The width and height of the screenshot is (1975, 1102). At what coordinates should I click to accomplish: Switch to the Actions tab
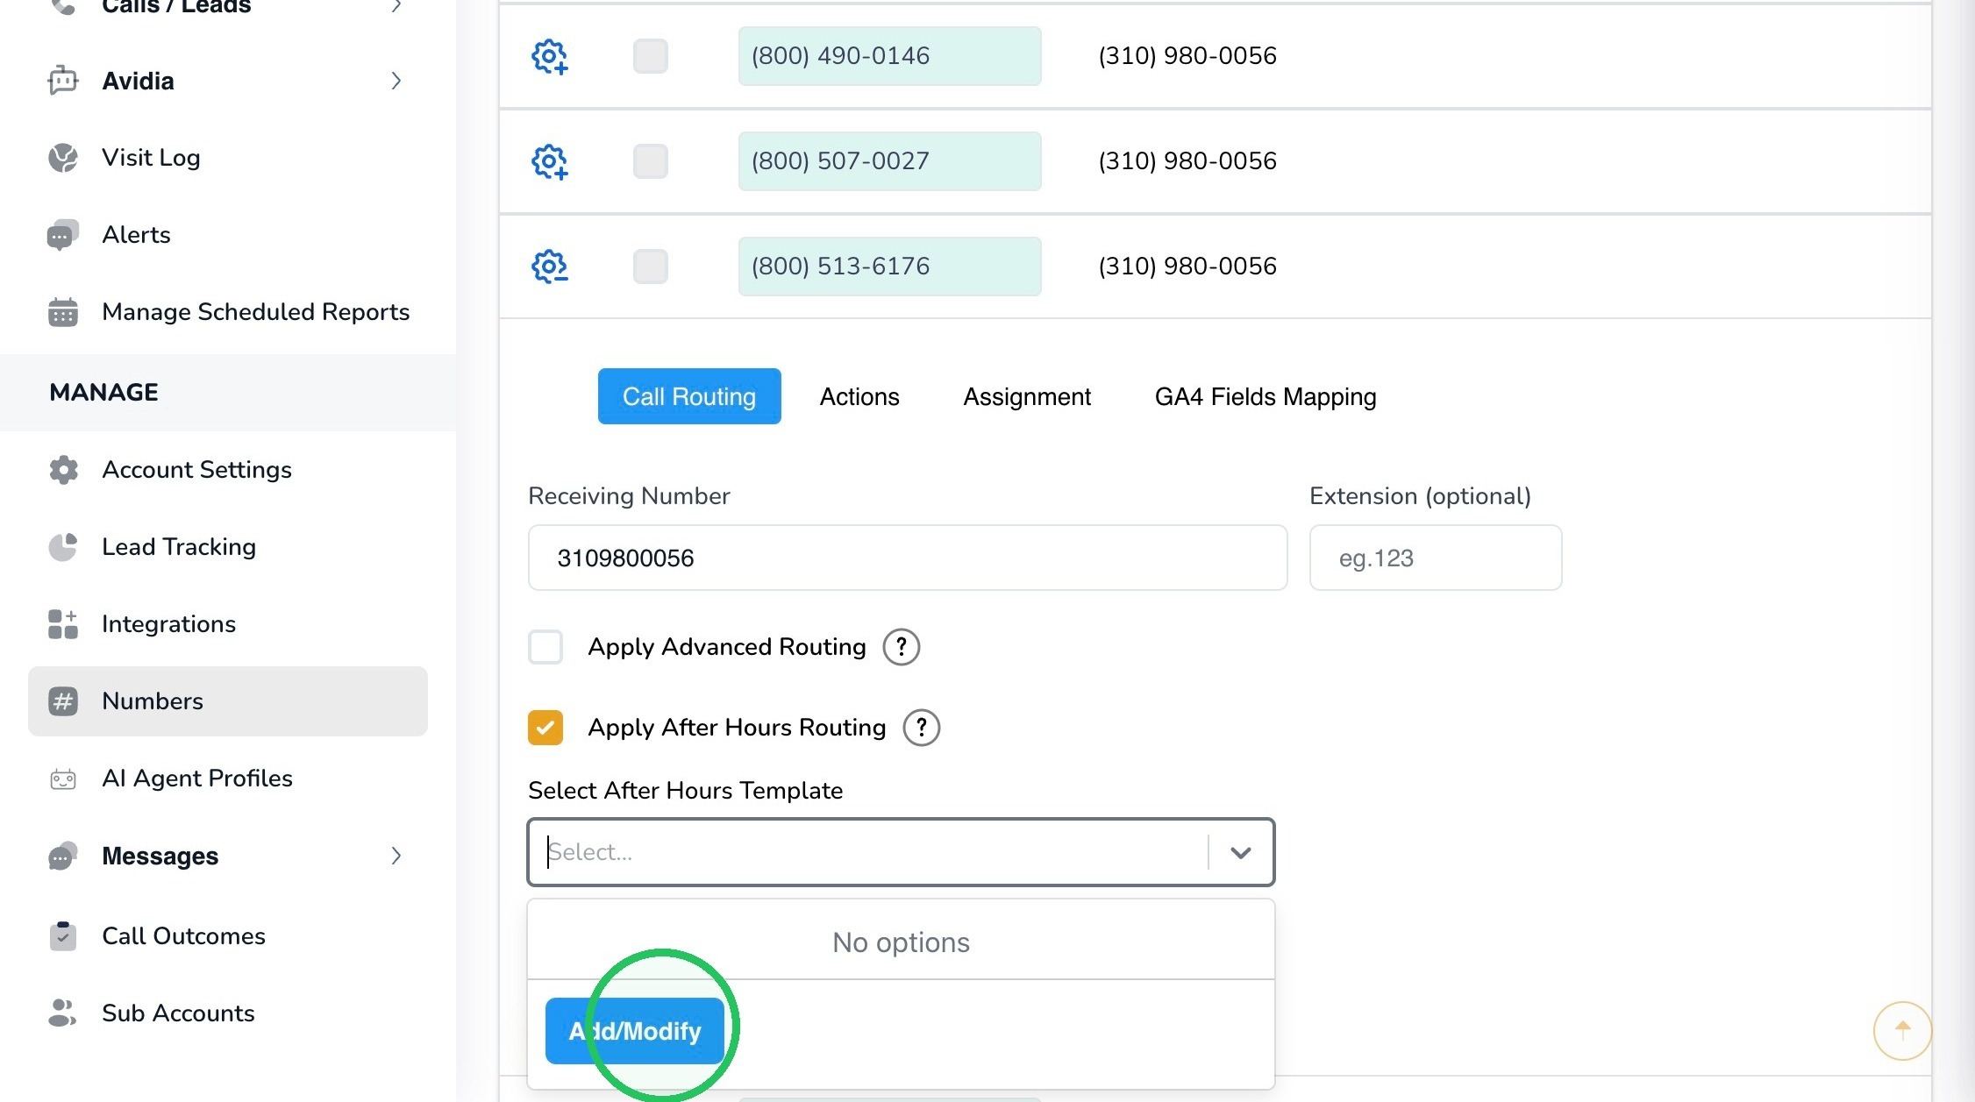pos(859,396)
